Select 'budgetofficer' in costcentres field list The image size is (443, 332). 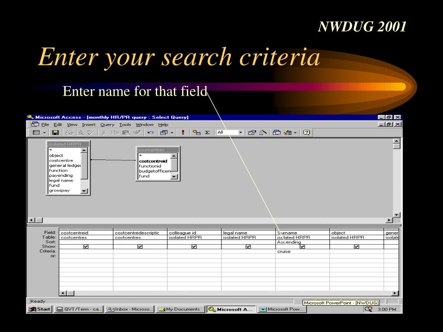(154, 171)
